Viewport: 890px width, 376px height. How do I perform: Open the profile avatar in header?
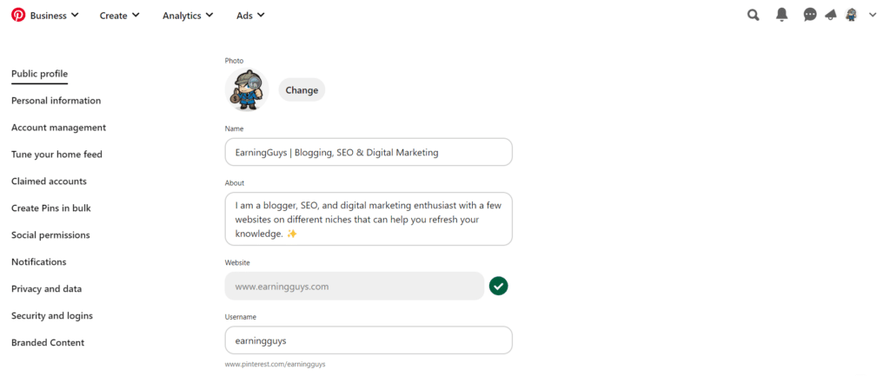point(852,15)
